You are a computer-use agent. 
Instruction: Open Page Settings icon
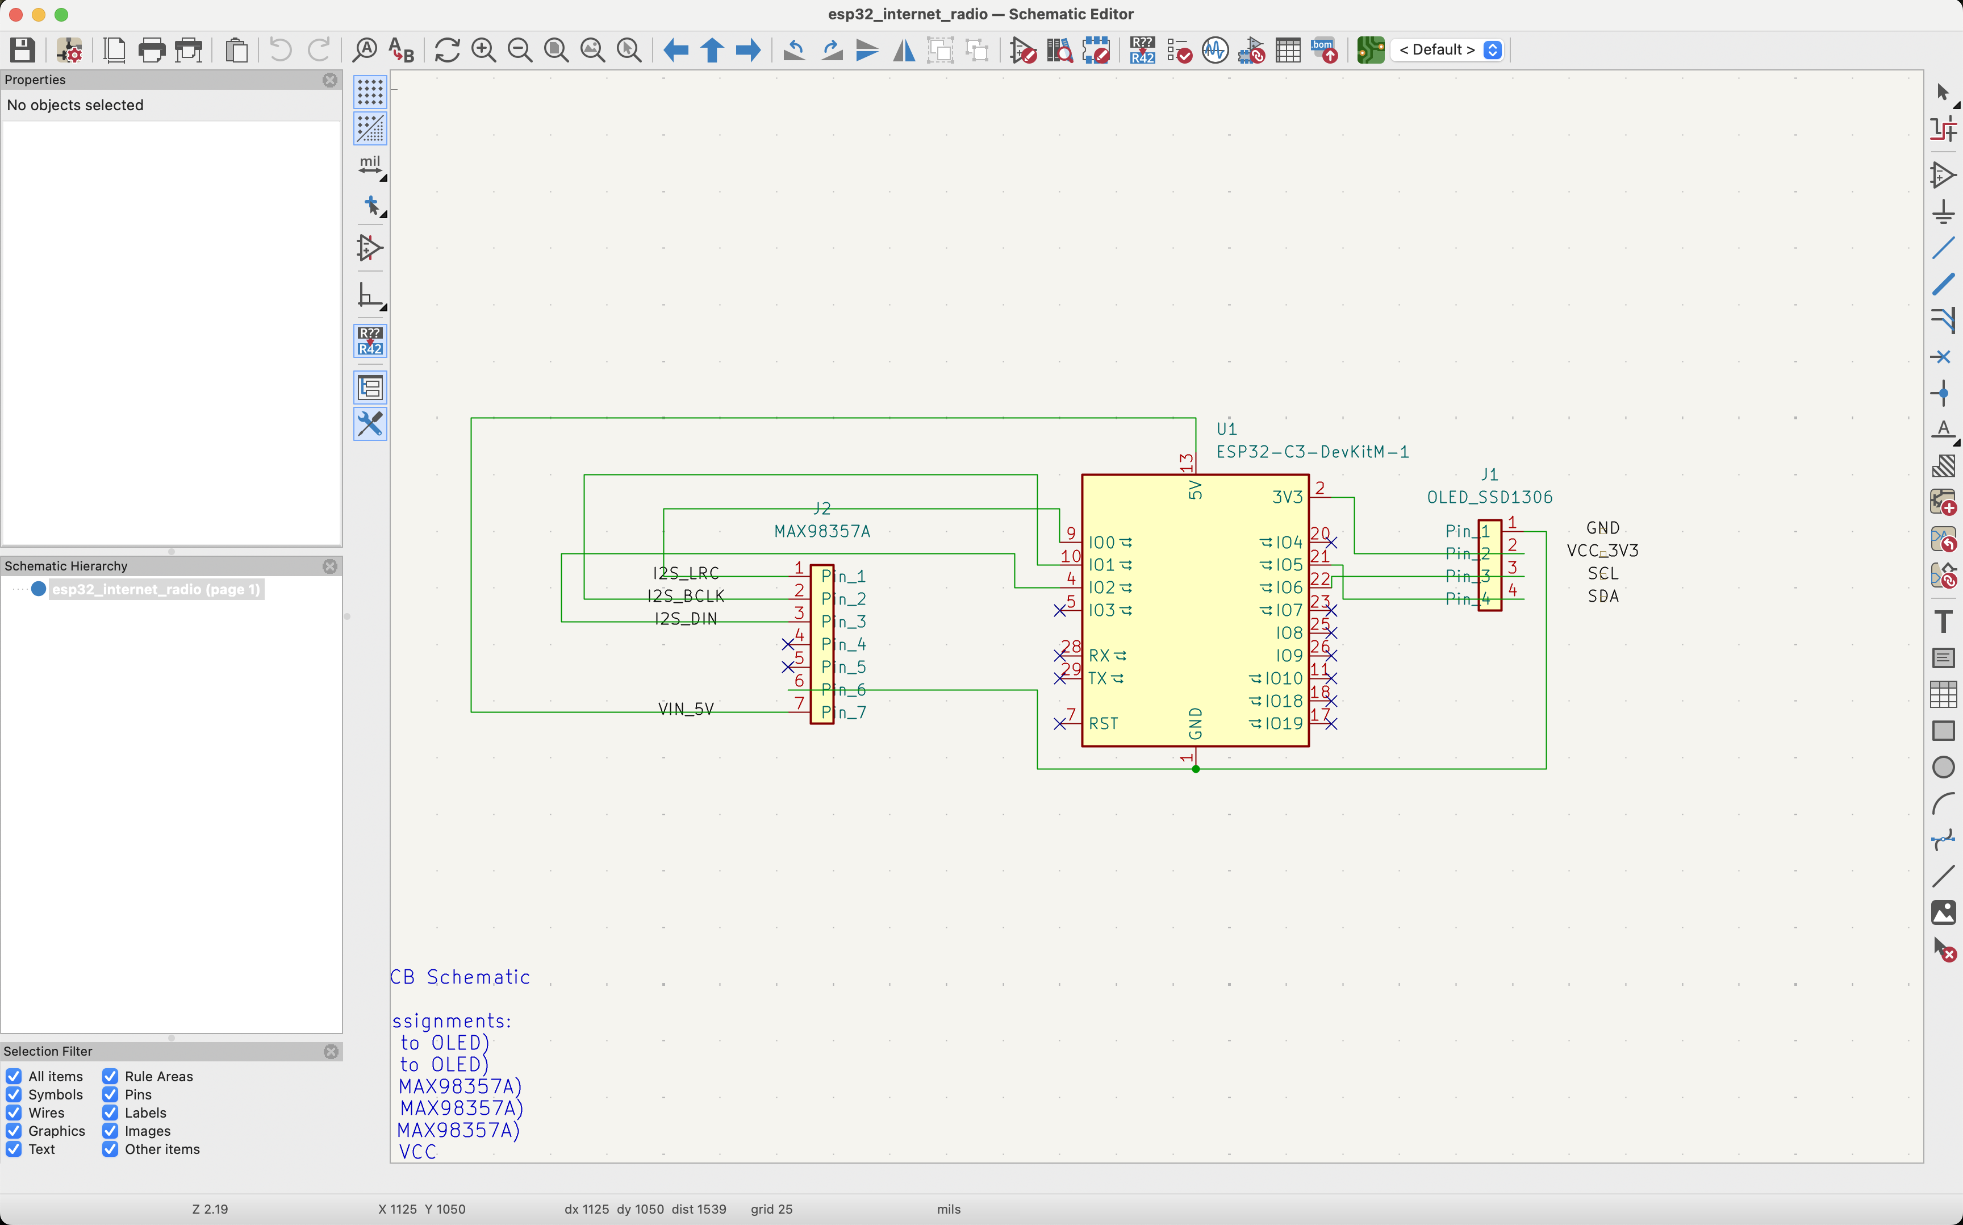point(115,50)
